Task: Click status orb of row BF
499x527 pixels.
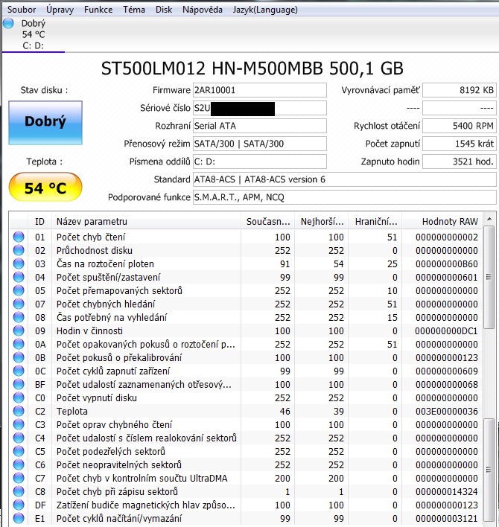Action: click(x=19, y=384)
